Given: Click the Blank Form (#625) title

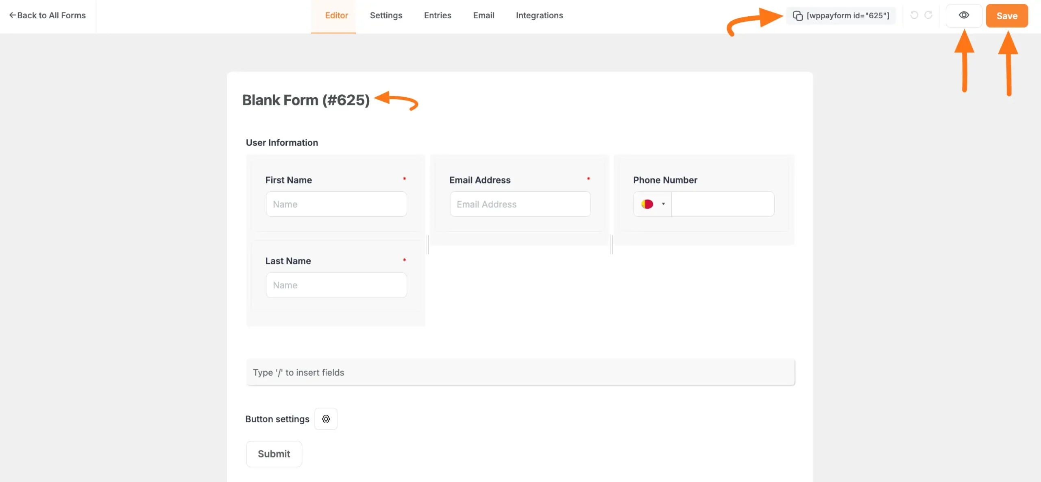Looking at the screenshot, I should coord(306,100).
